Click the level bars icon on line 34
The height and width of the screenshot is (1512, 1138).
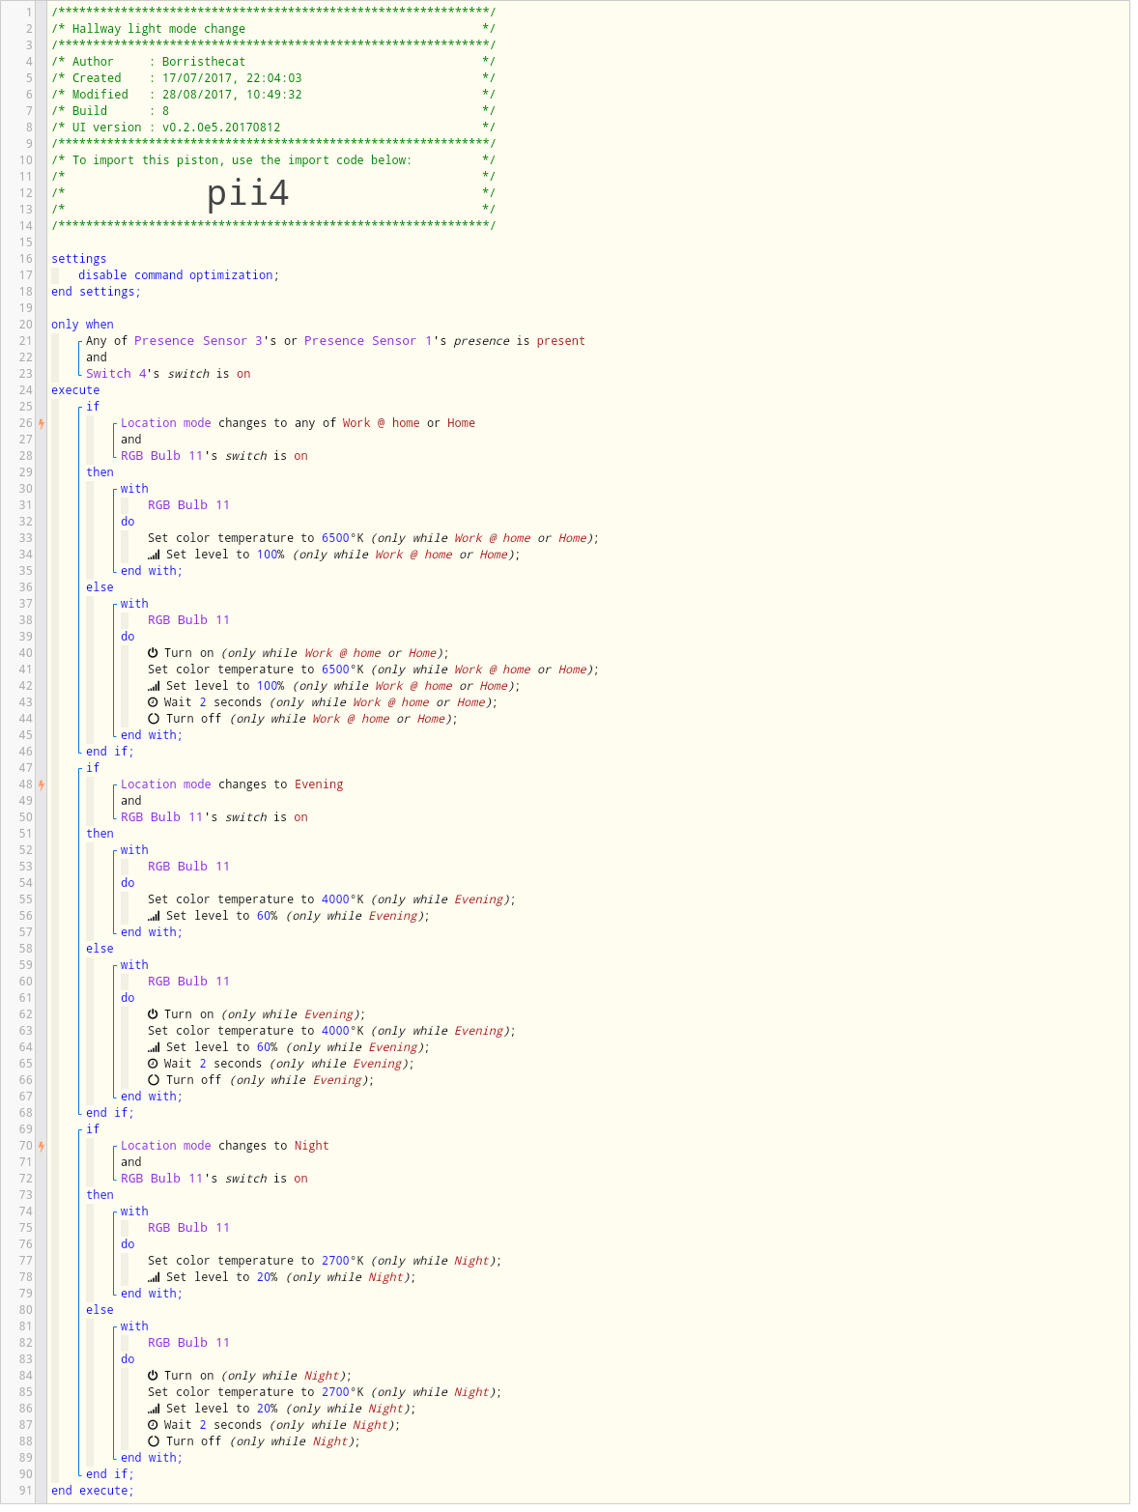(x=154, y=555)
